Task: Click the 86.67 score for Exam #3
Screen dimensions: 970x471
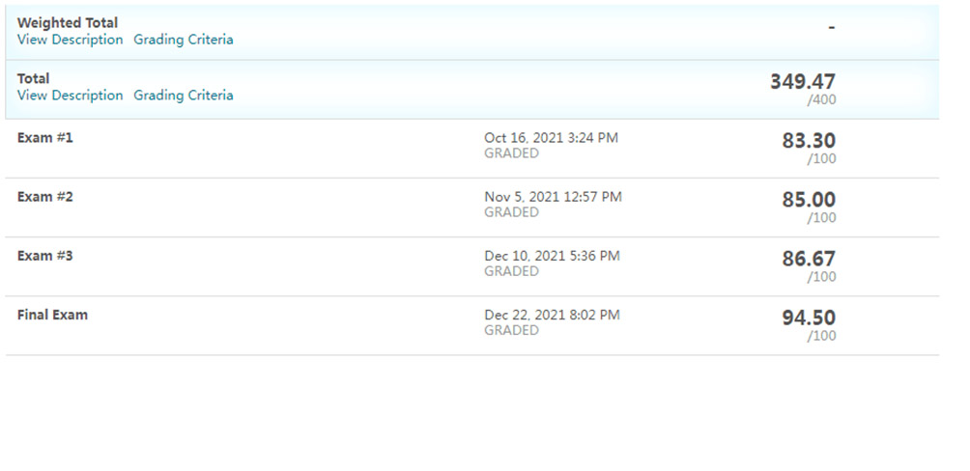Action: (x=809, y=259)
